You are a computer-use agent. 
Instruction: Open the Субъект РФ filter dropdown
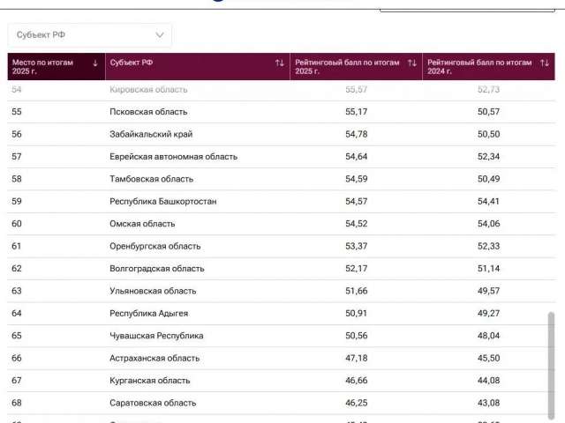[x=89, y=35]
